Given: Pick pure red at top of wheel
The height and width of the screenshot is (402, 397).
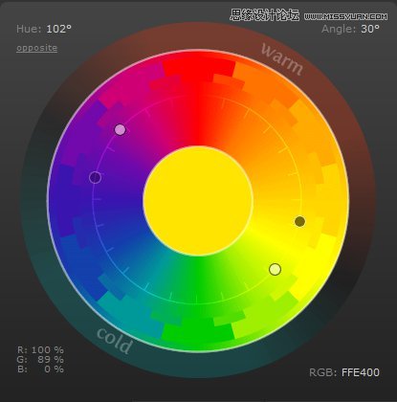Looking at the screenshot, I should coord(199,69).
